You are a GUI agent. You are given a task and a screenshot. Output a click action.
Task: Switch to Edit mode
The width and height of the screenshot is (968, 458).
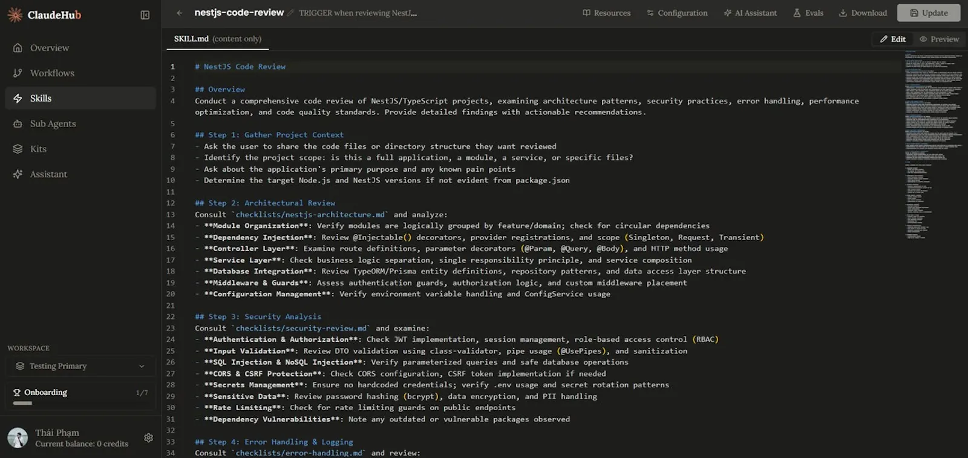click(x=893, y=39)
